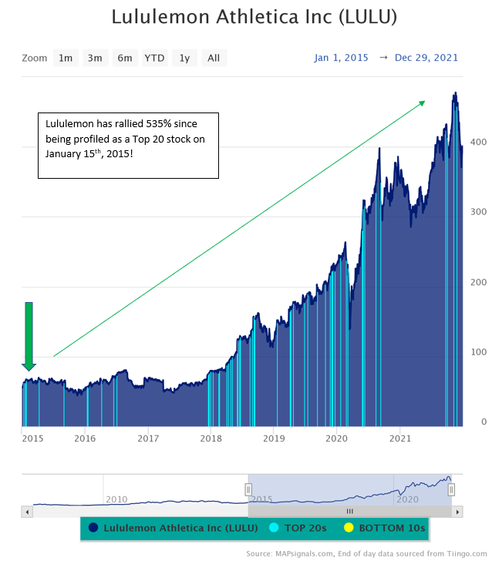Choose the 1y zoom range

coord(184,58)
